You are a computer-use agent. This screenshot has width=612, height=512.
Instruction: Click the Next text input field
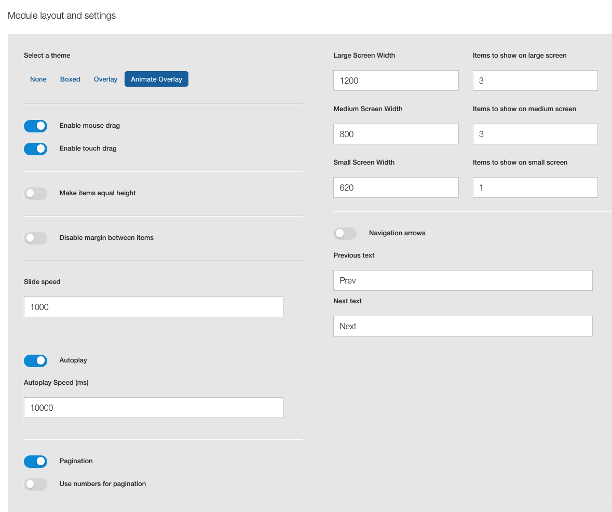pos(463,326)
